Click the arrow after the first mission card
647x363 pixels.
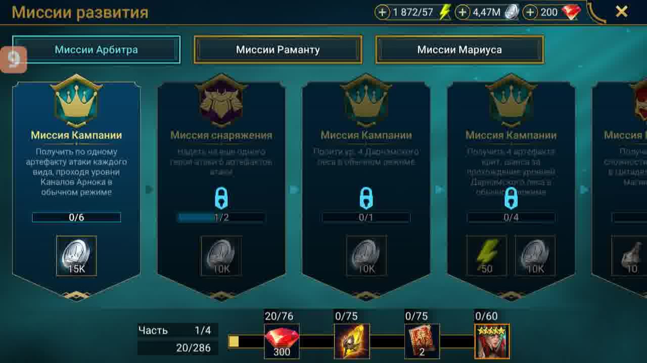point(149,189)
